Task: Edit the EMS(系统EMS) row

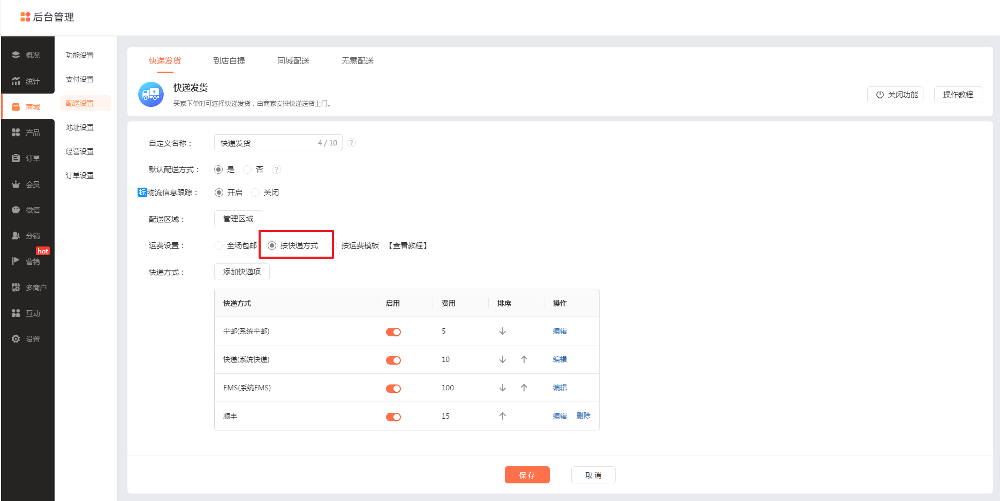Action: (560, 388)
